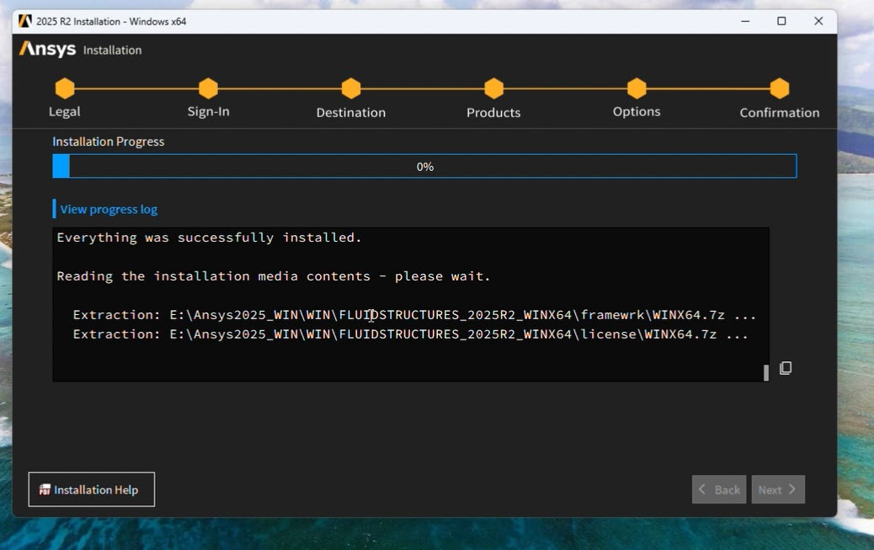Select the Products step label

click(x=493, y=112)
